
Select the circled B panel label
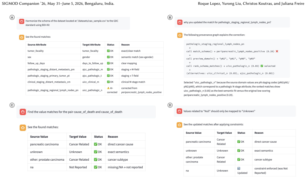[x=170, y=18]
